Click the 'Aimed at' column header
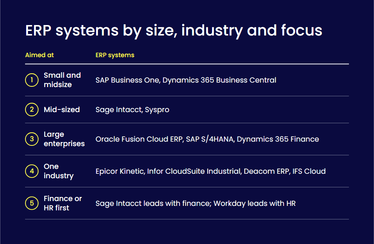The width and height of the screenshot is (374, 244). point(39,55)
